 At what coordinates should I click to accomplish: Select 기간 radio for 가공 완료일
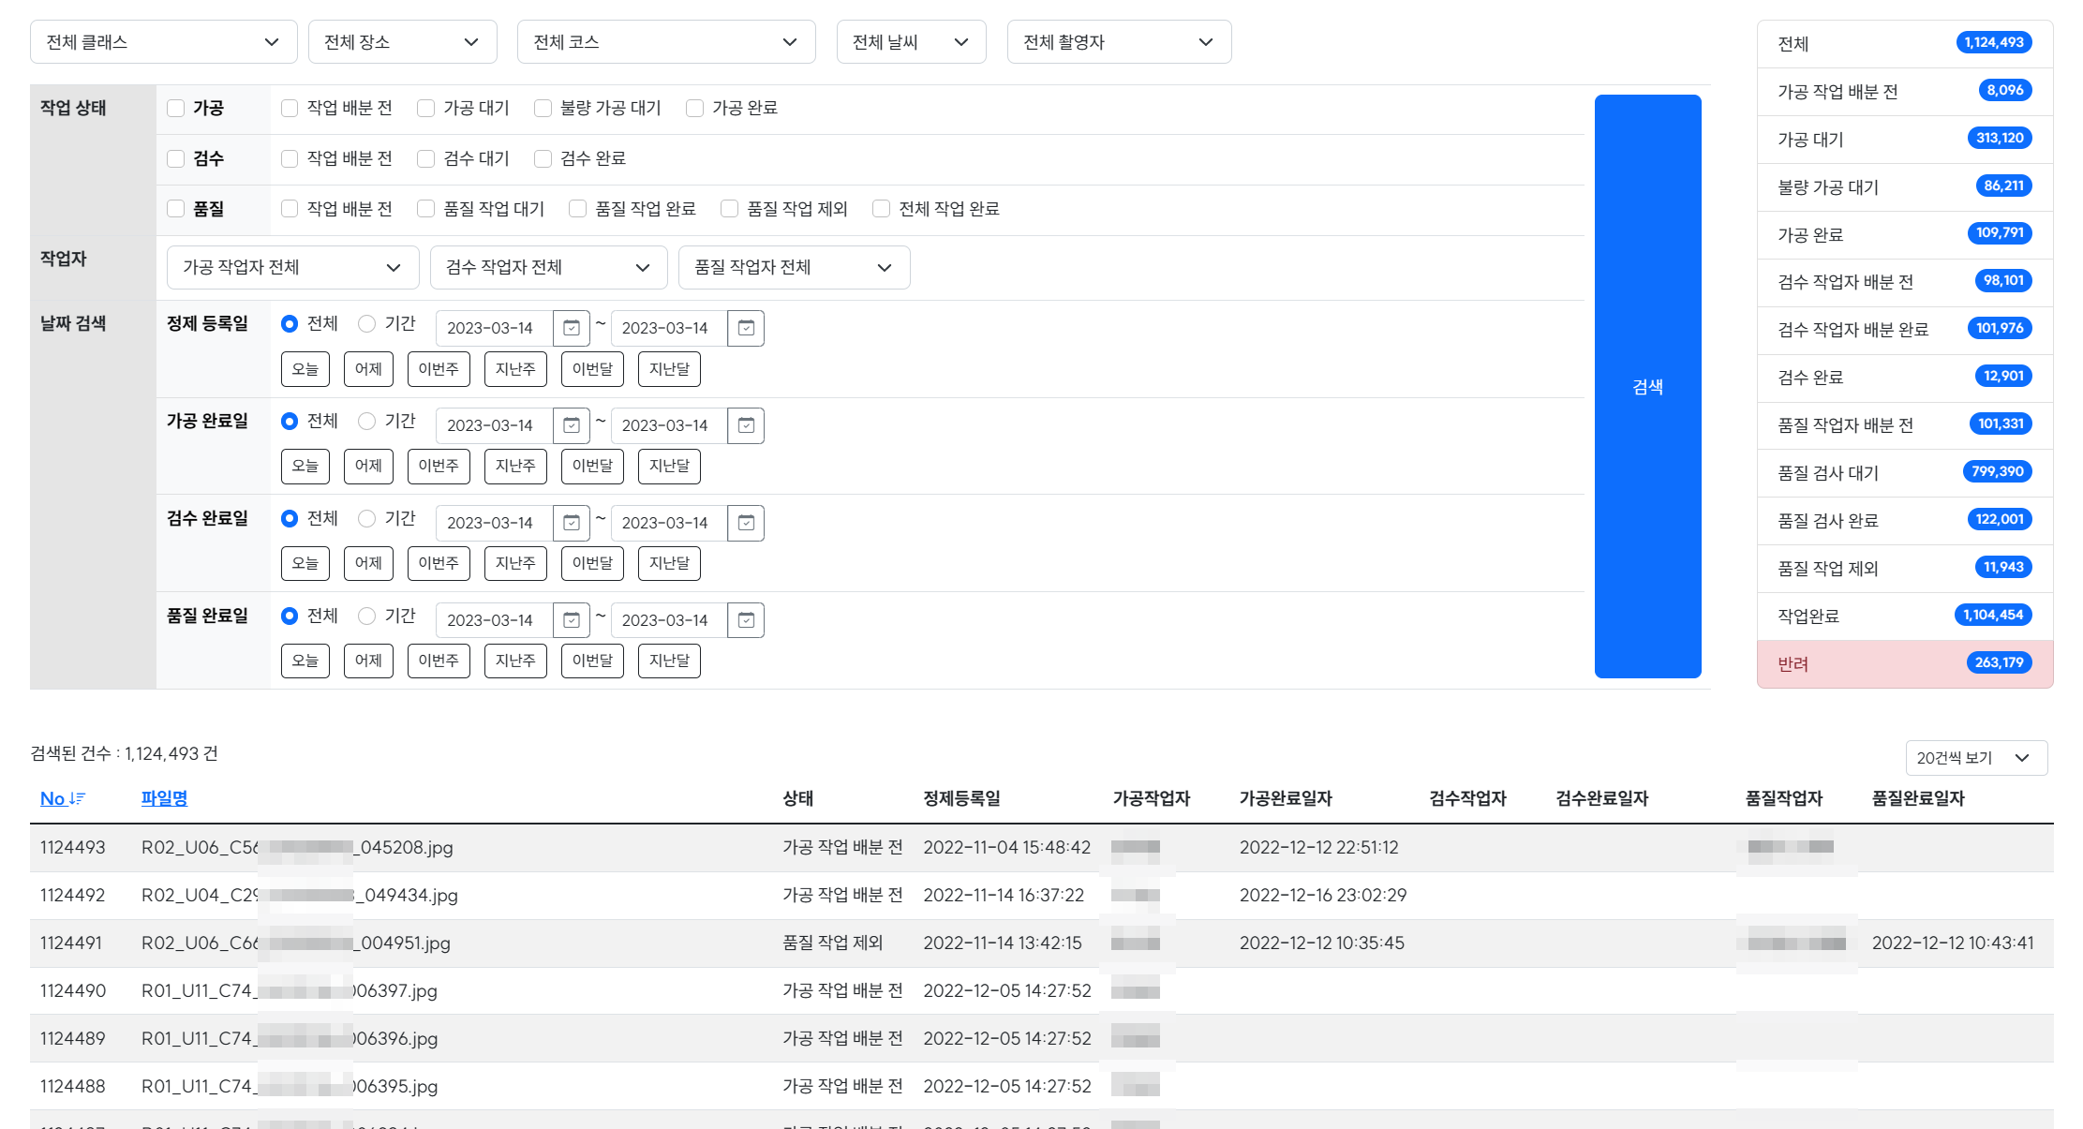click(367, 422)
